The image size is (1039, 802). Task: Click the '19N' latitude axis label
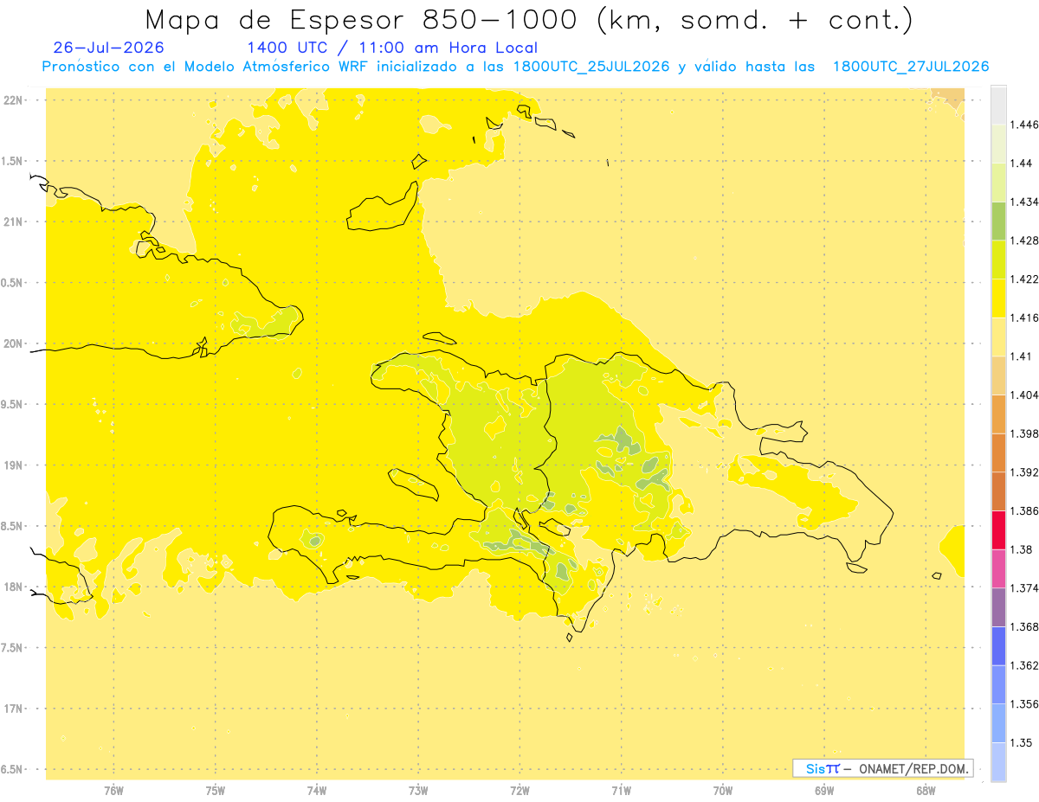pyautogui.click(x=13, y=465)
